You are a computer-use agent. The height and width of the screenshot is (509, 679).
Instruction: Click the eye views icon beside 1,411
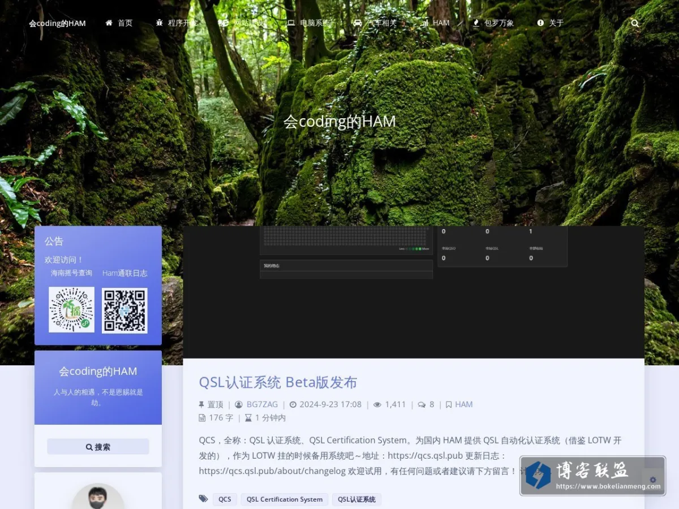tap(377, 404)
